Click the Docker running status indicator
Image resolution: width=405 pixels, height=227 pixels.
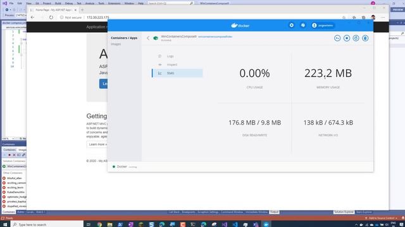click(125, 166)
